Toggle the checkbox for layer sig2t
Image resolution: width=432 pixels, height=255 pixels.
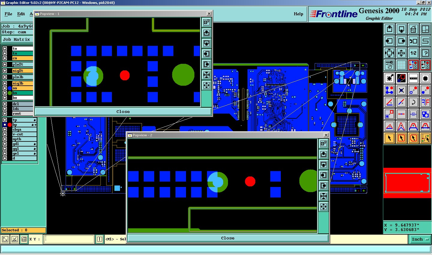coord(5,71)
